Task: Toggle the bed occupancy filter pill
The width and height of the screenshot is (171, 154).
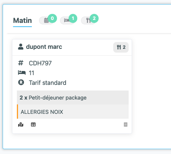Action: pos(67,21)
